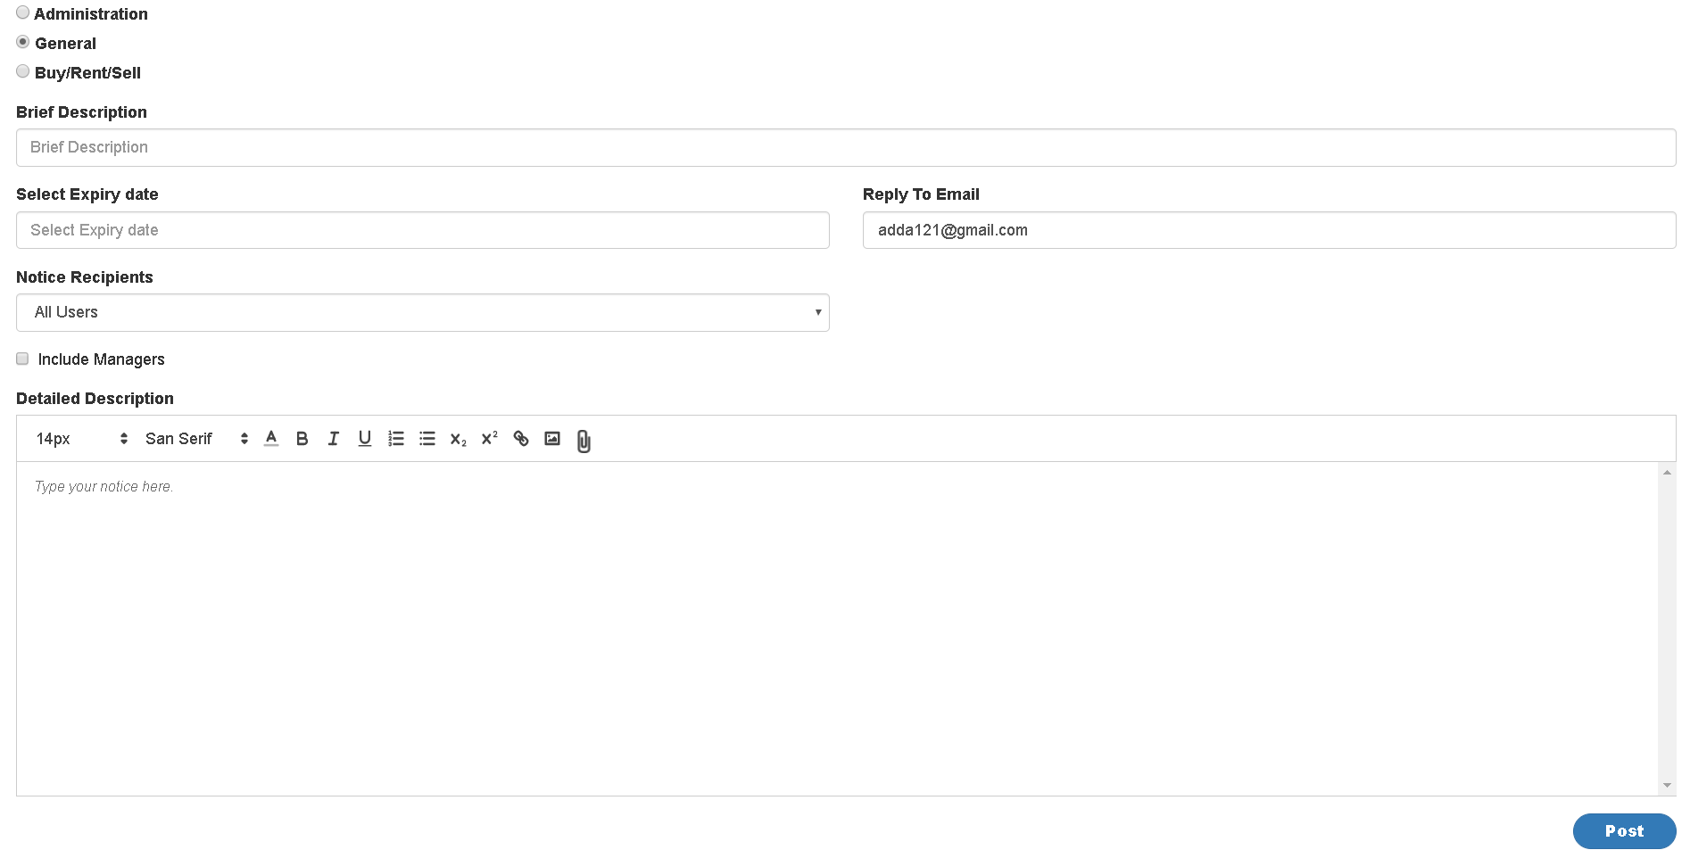Click the Detailed Description label

point(95,399)
